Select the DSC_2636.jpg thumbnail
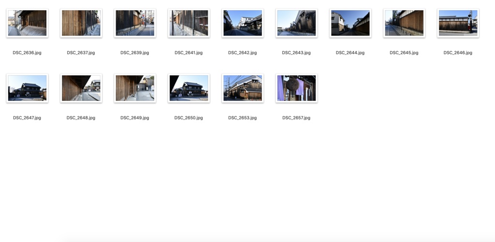 27,23
